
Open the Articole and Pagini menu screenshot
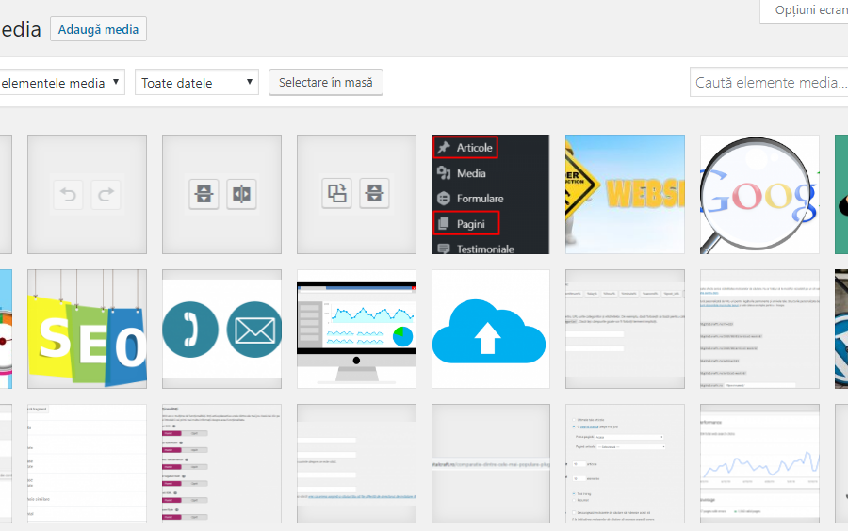point(490,194)
